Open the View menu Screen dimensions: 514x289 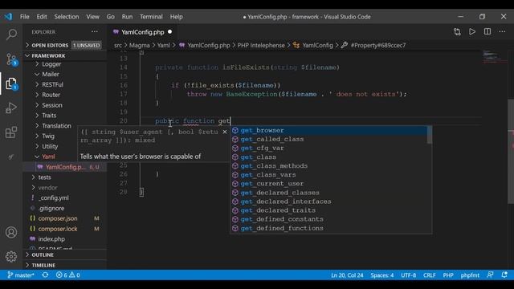point(93,17)
